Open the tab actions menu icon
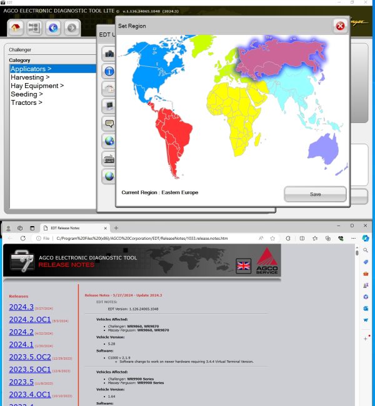375x406 pixels. click(x=32, y=228)
